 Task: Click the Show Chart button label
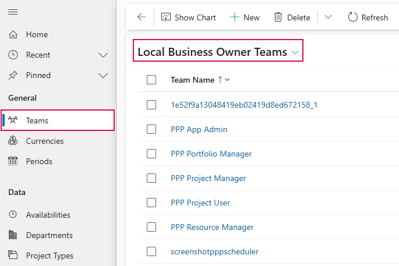pos(195,17)
